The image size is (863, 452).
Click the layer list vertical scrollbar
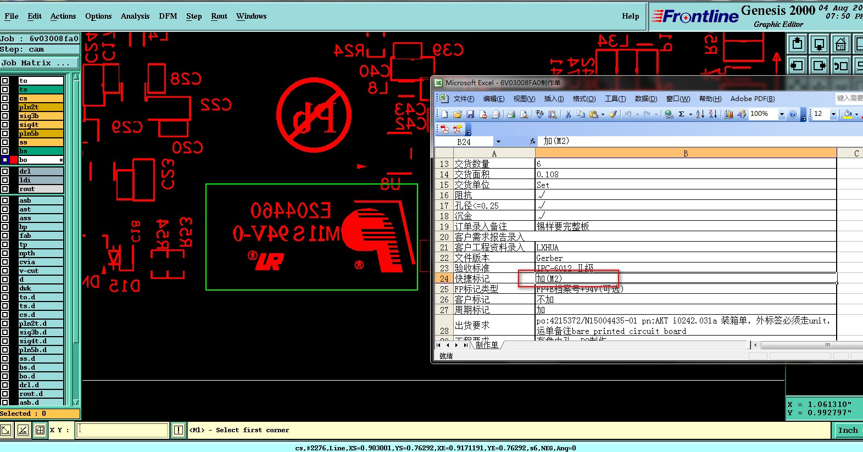click(x=76, y=239)
